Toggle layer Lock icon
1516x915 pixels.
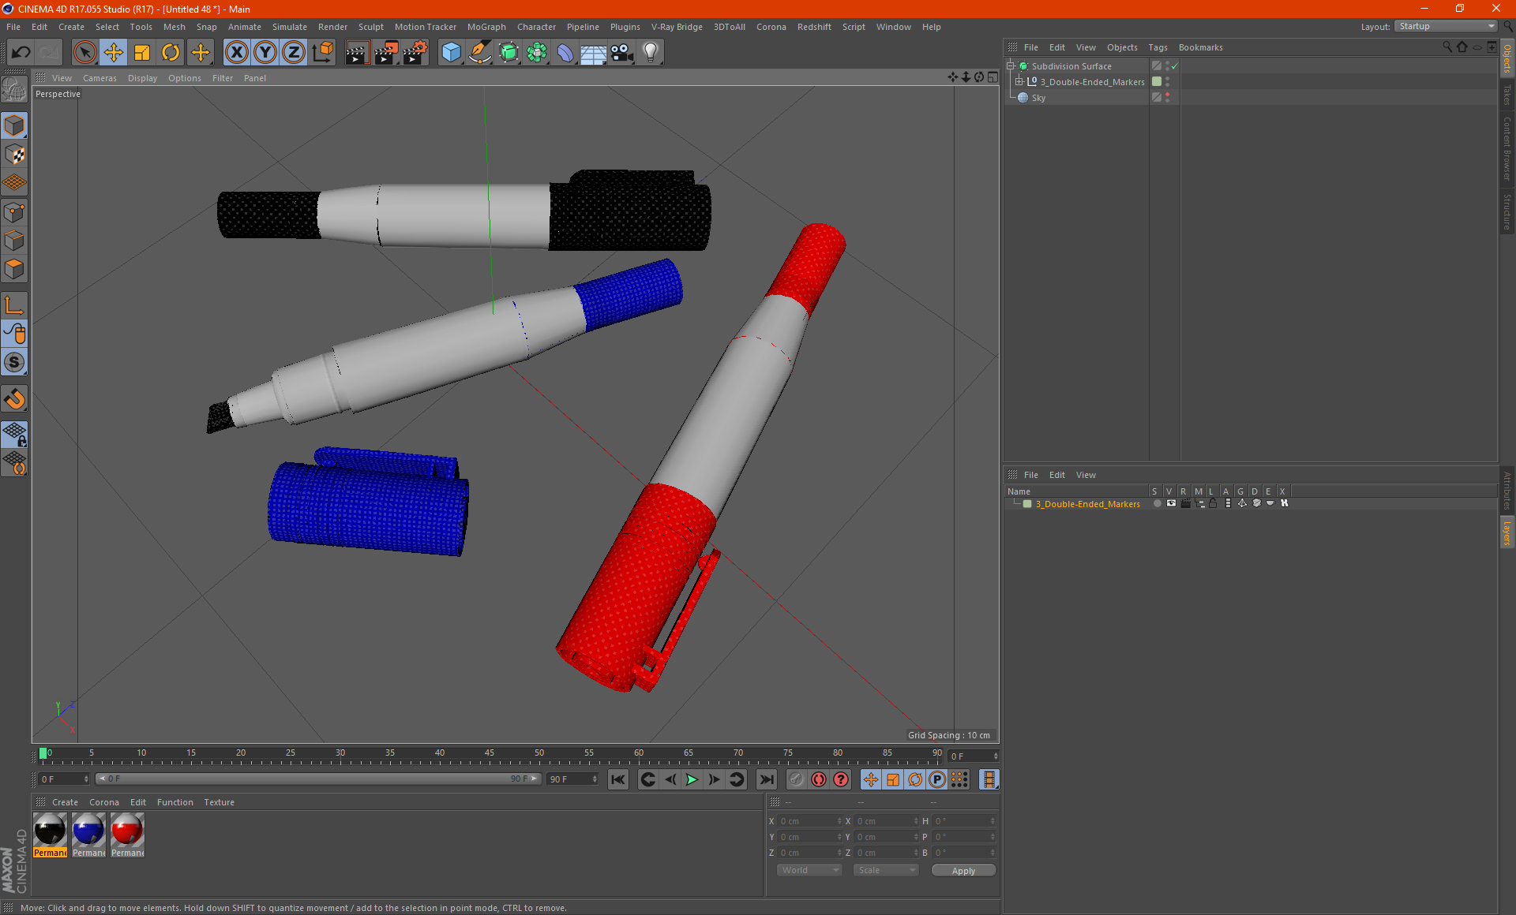pos(1214,503)
